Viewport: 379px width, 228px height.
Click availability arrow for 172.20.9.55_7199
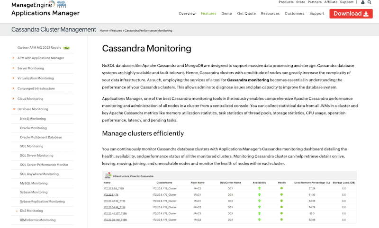point(259,188)
